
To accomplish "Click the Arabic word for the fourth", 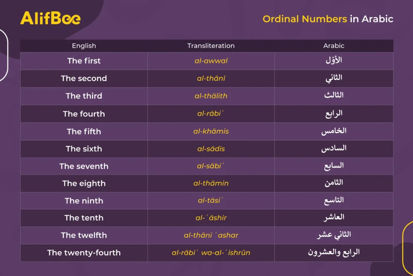I will [334, 114].
